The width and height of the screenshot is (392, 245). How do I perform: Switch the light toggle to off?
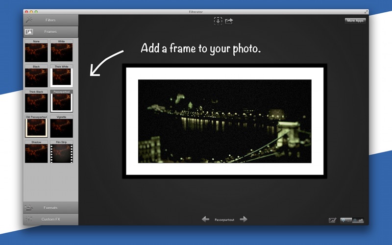(x=358, y=220)
